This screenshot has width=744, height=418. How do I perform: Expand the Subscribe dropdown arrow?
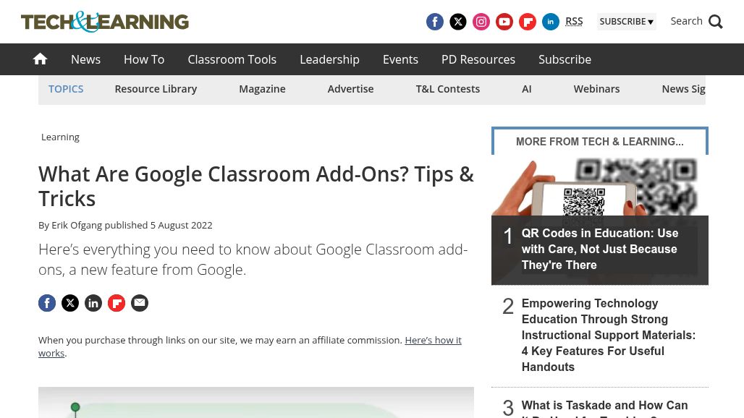[650, 22]
